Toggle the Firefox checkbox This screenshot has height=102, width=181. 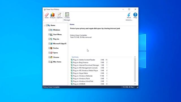49,48
